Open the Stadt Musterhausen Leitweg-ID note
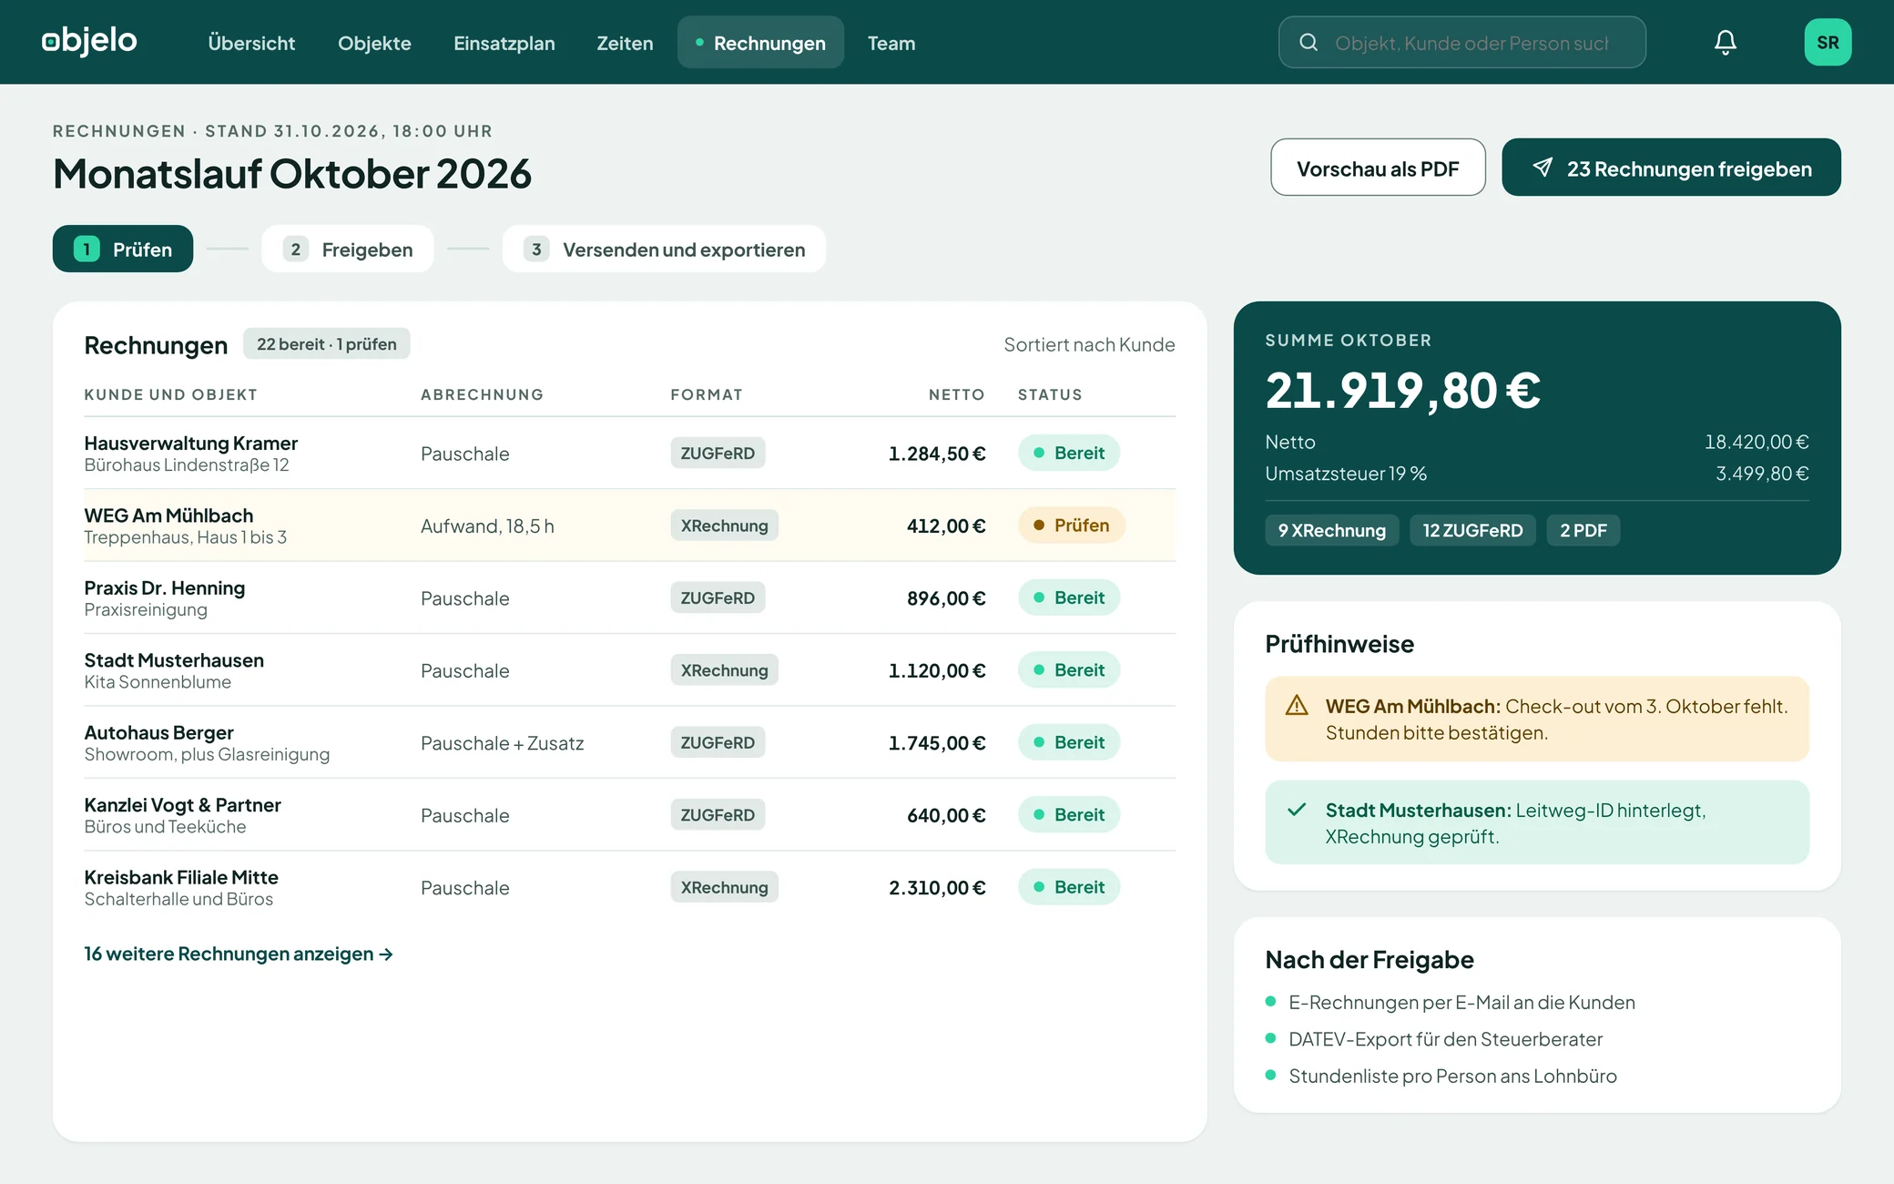The height and width of the screenshot is (1184, 1894). (x=1537, y=822)
